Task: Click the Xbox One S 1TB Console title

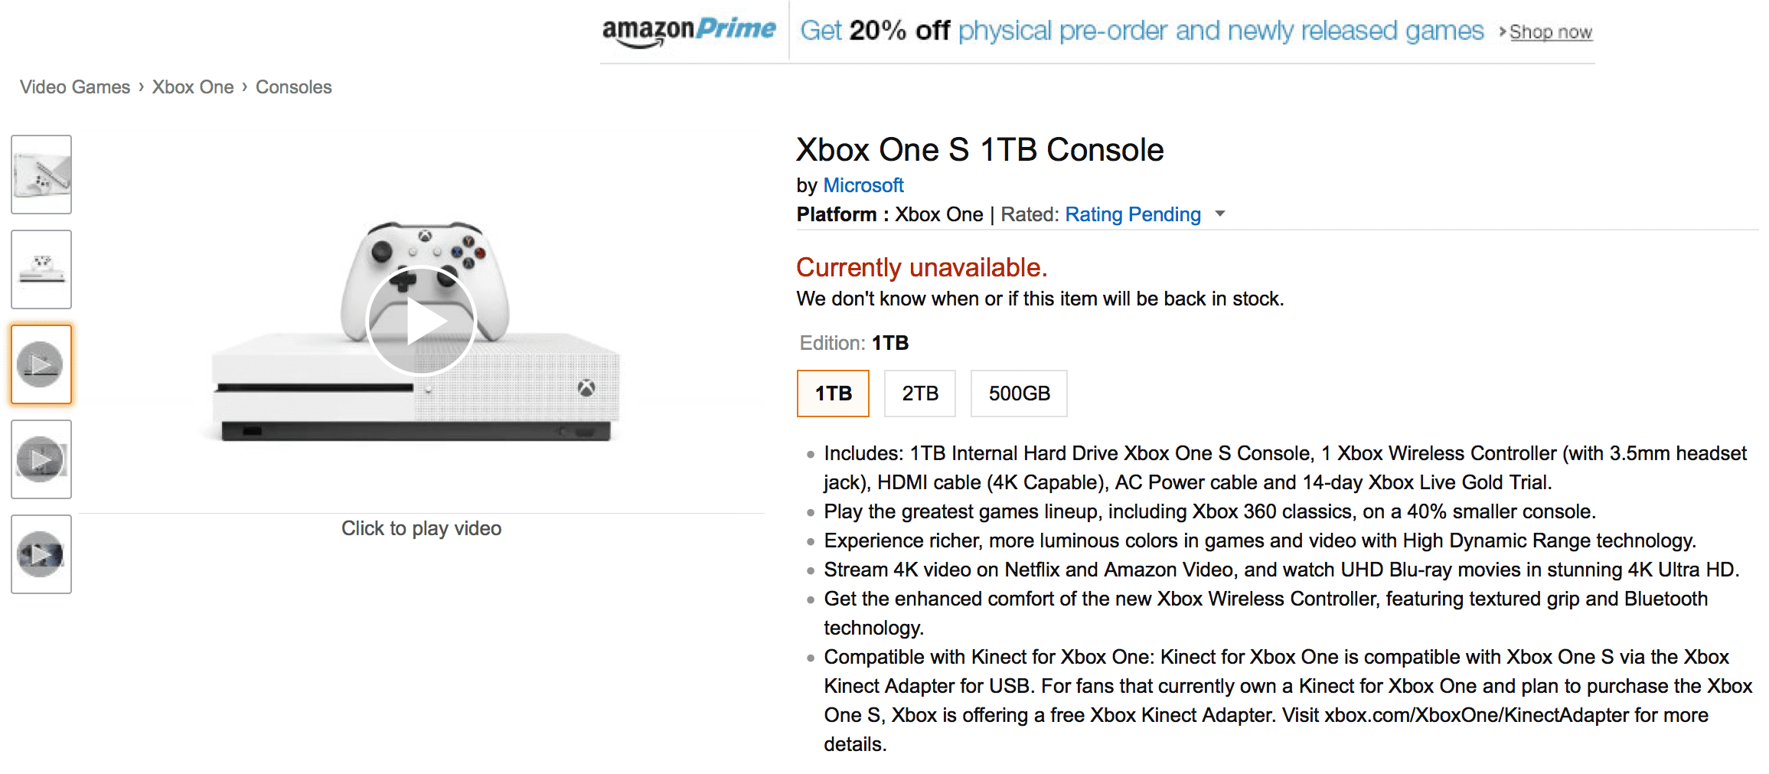Action: [x=980, y=150]
